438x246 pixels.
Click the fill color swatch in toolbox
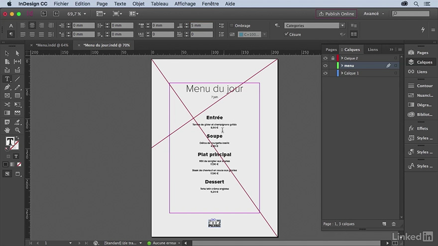click(x=10, y=142)
